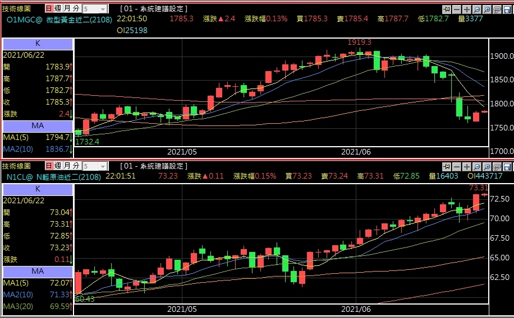Open gold chart settings preset 01 - 系統建議設定
Screen dimensions: 514x318
tap(154, 9)
